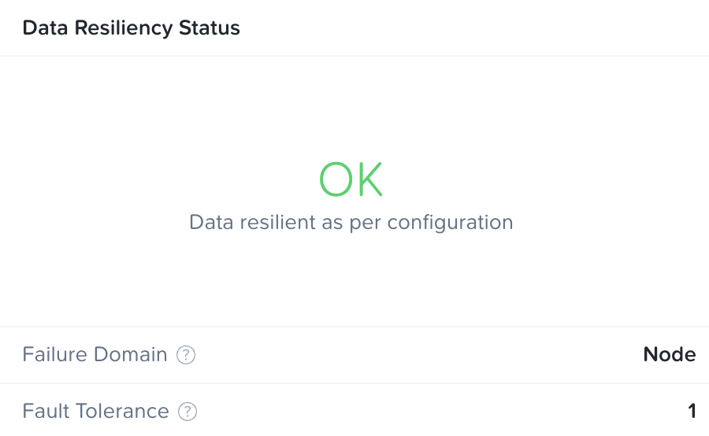709x436 pixels.
Task: Click the word Resiliency in the heading
Action: [x=124, y=28]
